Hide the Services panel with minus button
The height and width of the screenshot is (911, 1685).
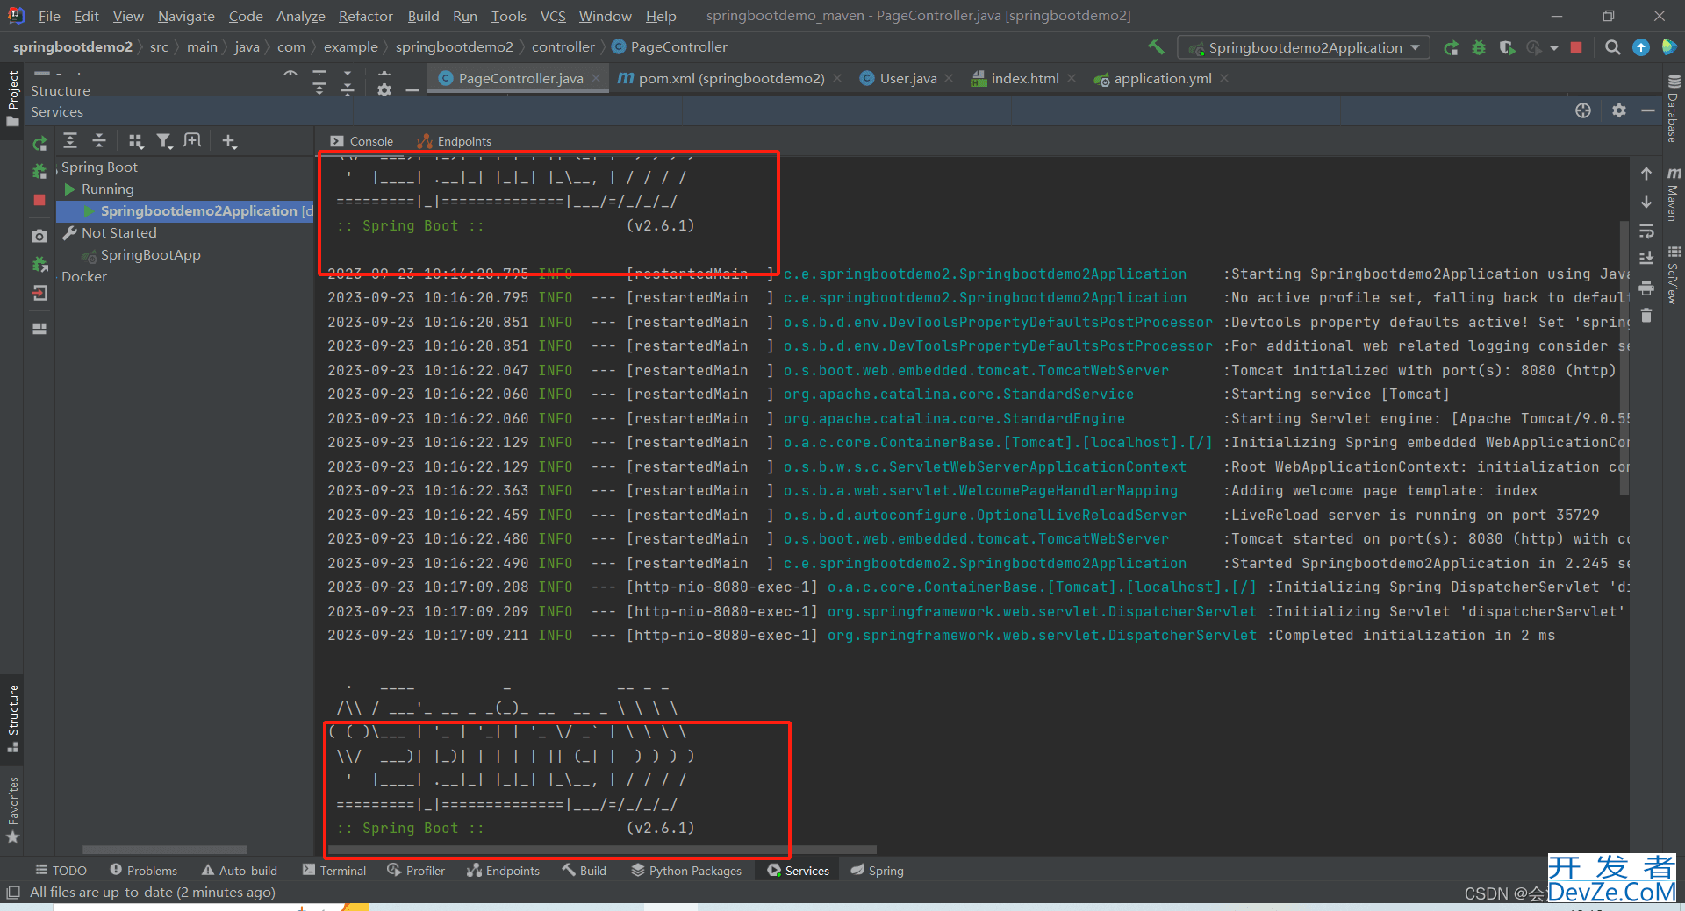1648,110
